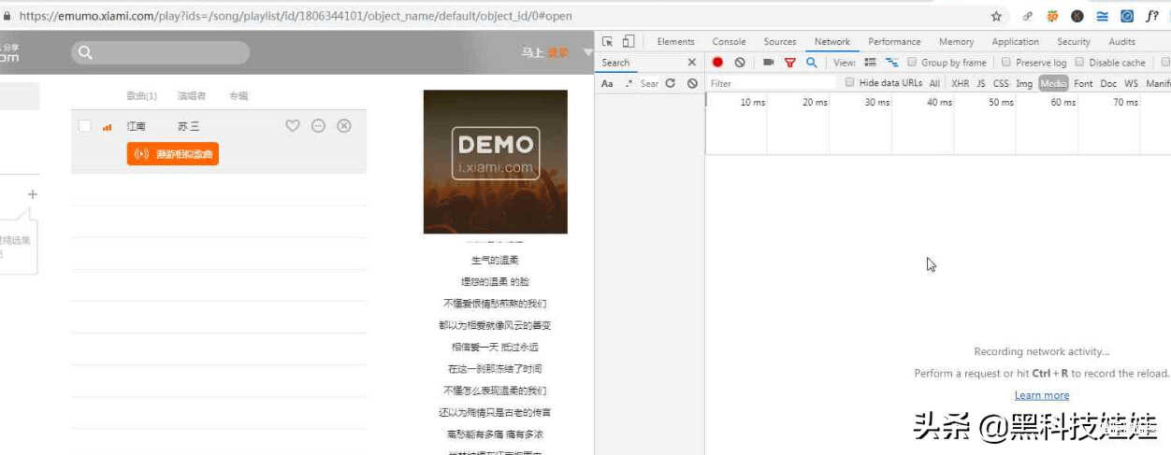Select the inspect element picker icon
Screen dimensions: 1171x455
point(607,41)
